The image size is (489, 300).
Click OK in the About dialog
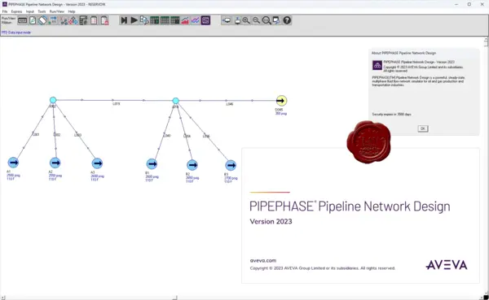[423, 128]
